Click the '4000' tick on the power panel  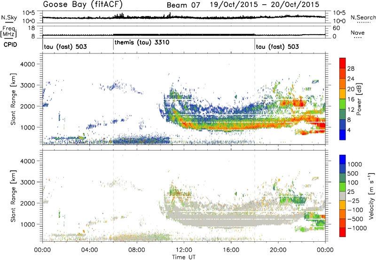point(27,64)
